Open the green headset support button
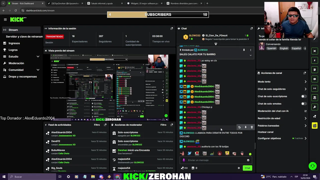Image resolution: width=320 pixels, height=180 pixels. (x=312, y=166)
